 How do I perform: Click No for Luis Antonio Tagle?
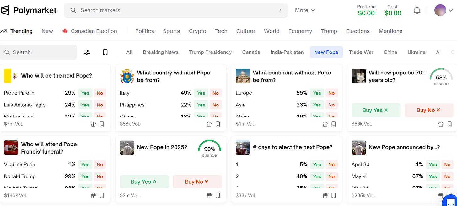click(x=100, y=105)
